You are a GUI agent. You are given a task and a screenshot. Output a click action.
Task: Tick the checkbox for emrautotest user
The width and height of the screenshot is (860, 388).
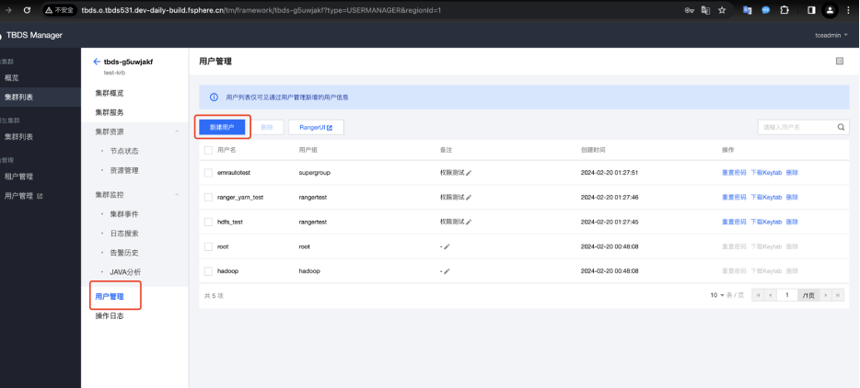pos(208,172)
